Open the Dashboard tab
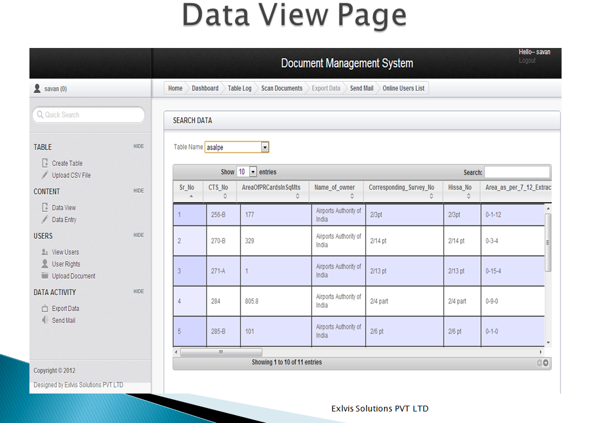Image resolution: width=591 pixels, height=423 pixels. [x=205, y=88]
